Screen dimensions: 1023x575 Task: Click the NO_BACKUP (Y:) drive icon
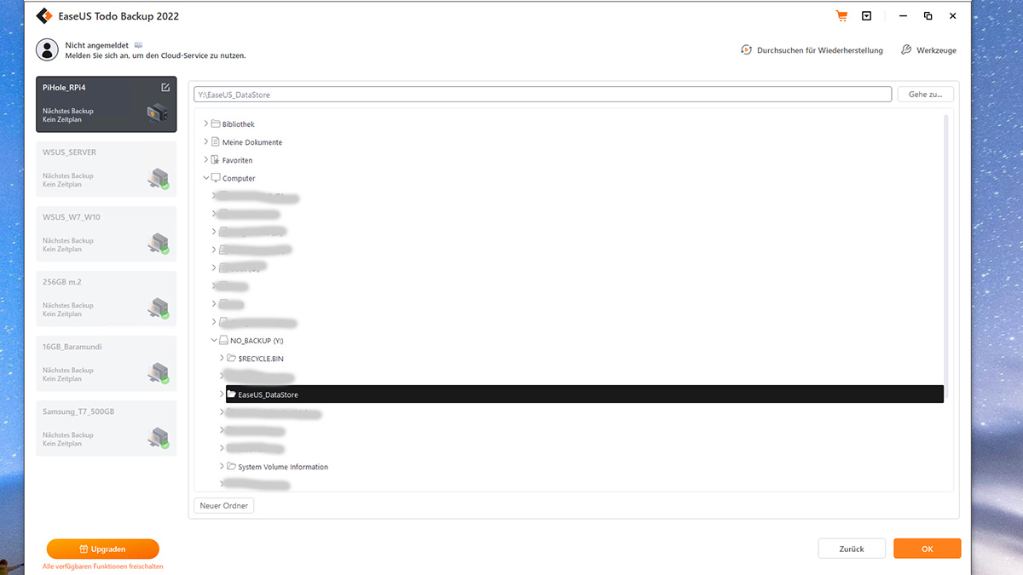[x=223, y=340]
